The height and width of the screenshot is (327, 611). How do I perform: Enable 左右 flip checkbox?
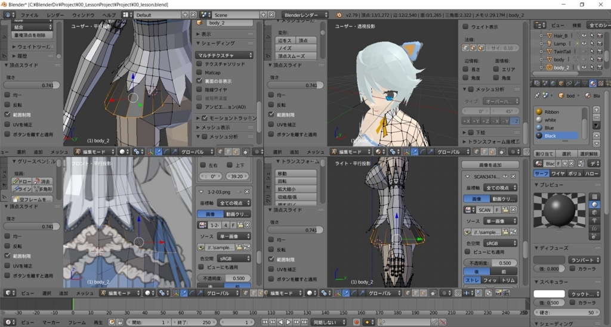tap(203, 165)
